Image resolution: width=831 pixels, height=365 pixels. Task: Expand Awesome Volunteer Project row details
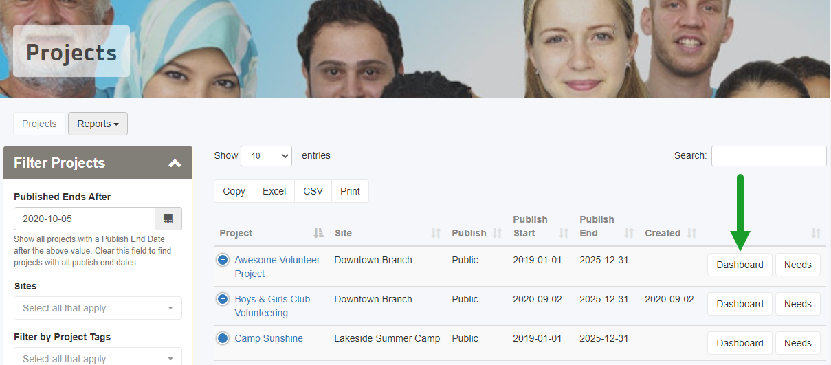223,260
